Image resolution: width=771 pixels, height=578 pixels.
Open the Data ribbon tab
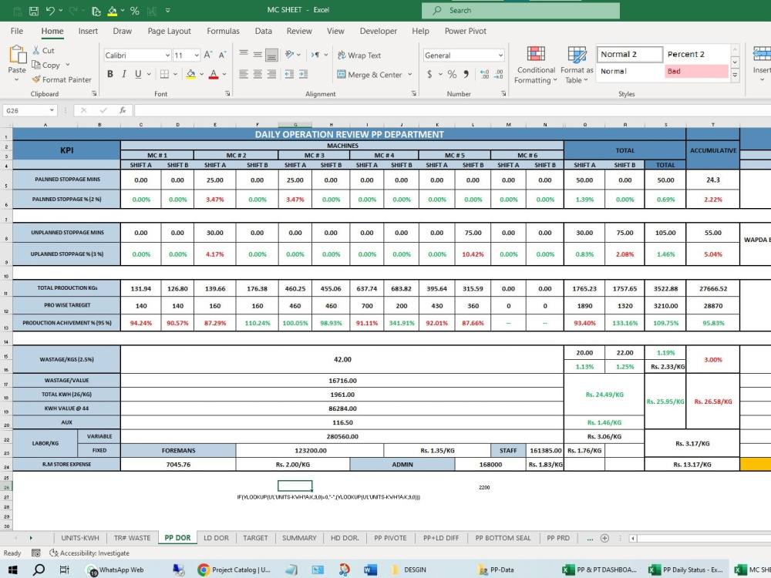point(264,31)
